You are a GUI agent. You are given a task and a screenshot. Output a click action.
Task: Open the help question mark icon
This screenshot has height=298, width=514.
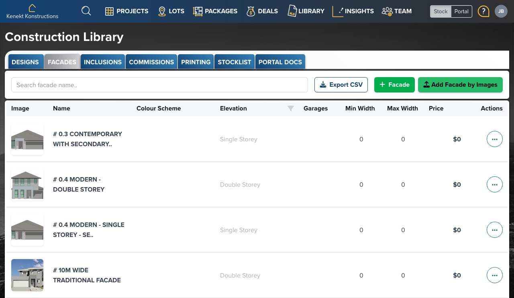tap(483, 11)
